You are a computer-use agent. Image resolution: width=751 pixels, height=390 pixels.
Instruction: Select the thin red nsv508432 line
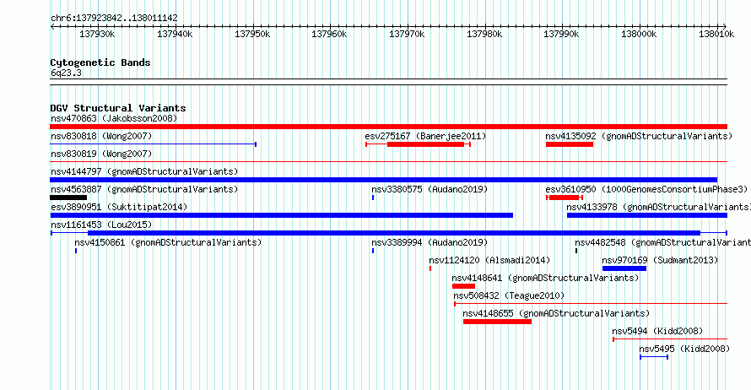(591, 304)
